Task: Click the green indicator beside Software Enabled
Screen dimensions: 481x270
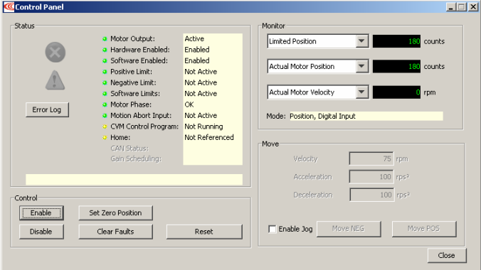Action: coord(105,60)
